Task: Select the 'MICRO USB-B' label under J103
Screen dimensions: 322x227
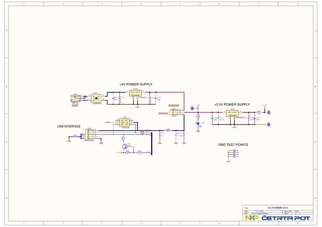Action: (x=89, y=141)
